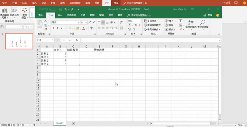
Task: Open 查找和选择 magnifier tool
Action: 203,23
